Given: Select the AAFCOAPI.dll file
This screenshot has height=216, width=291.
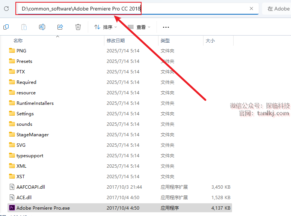Looking at the screenshot, I should point(30,187).
